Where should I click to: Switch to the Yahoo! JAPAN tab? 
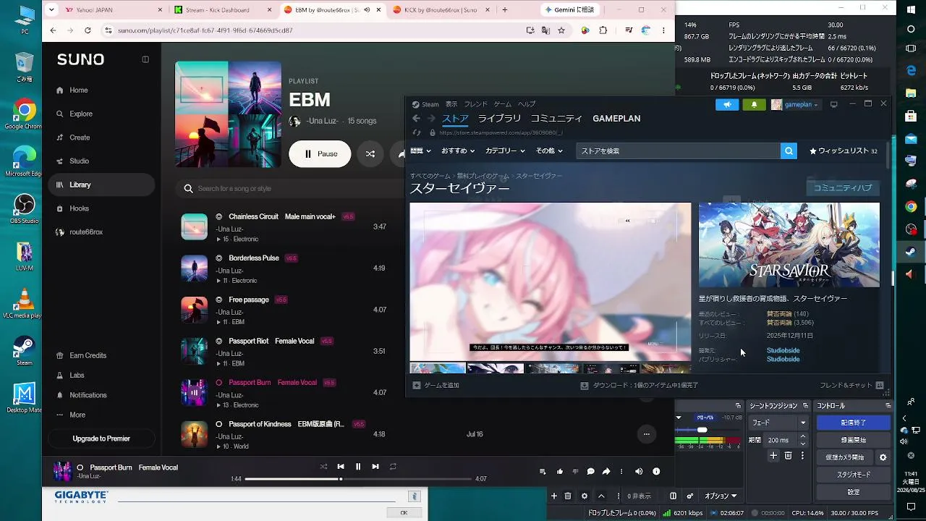106,10
